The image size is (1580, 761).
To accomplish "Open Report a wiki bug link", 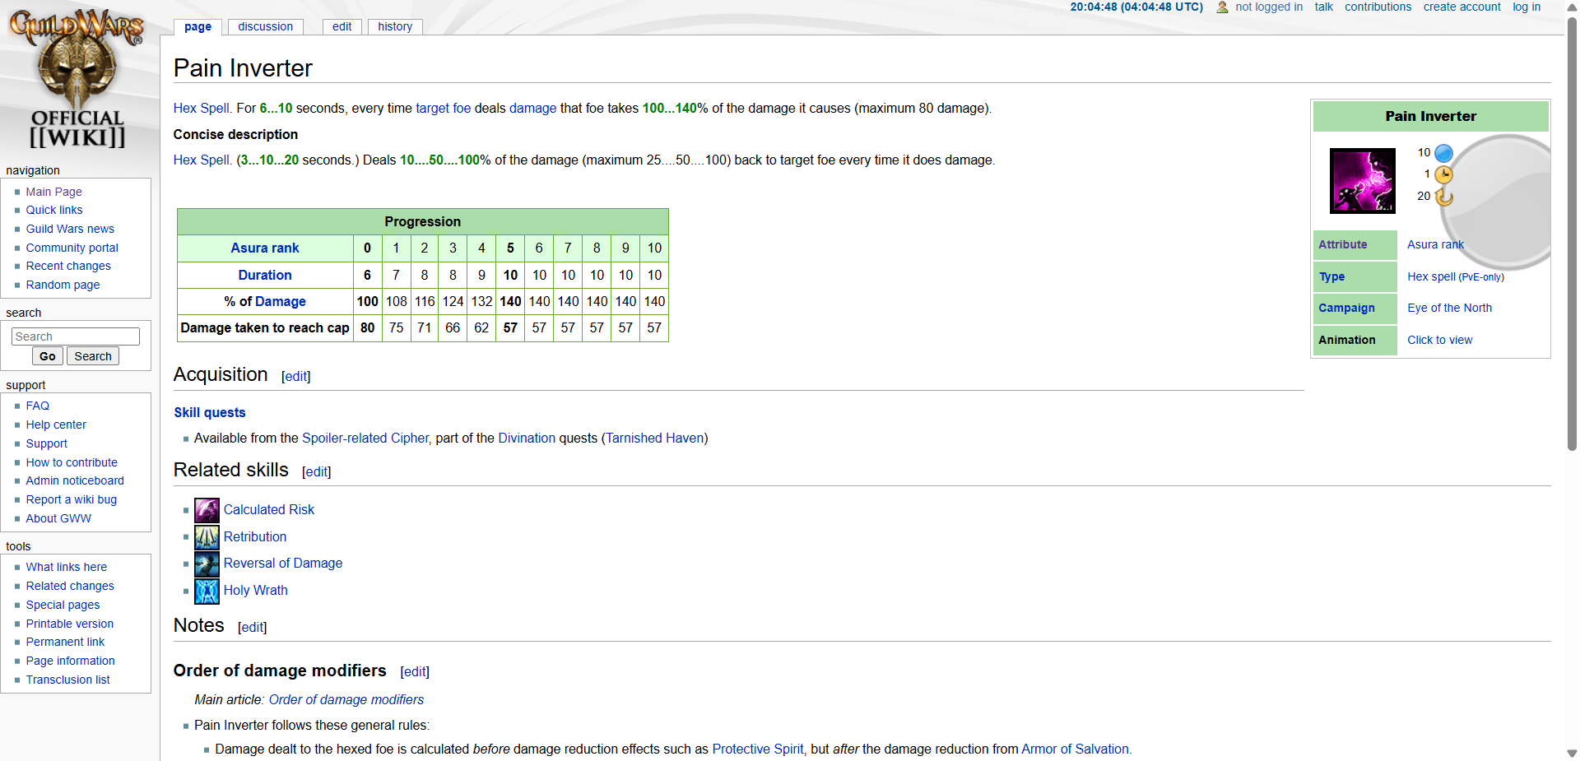I will tap(71, 499).
